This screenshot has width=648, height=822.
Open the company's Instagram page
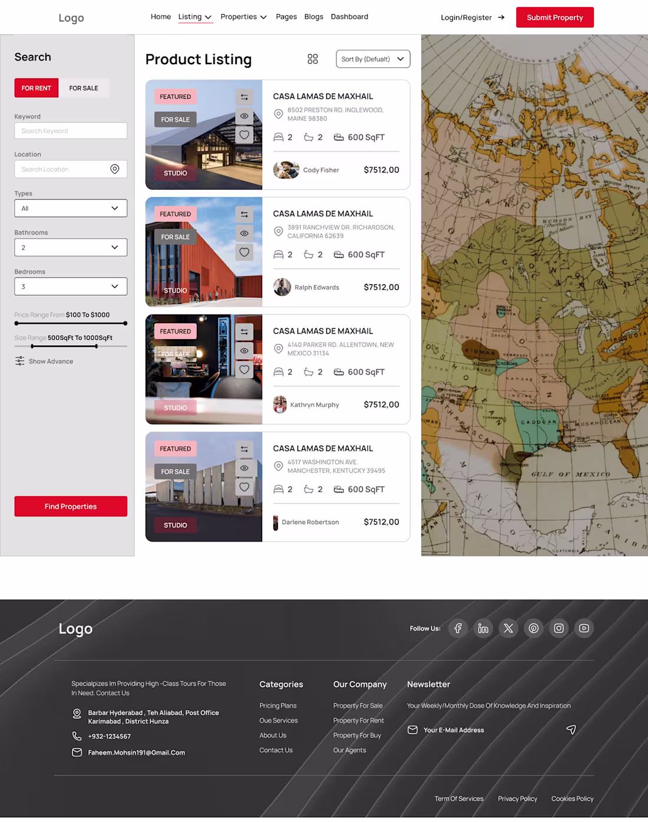click(x=558, y=628)
